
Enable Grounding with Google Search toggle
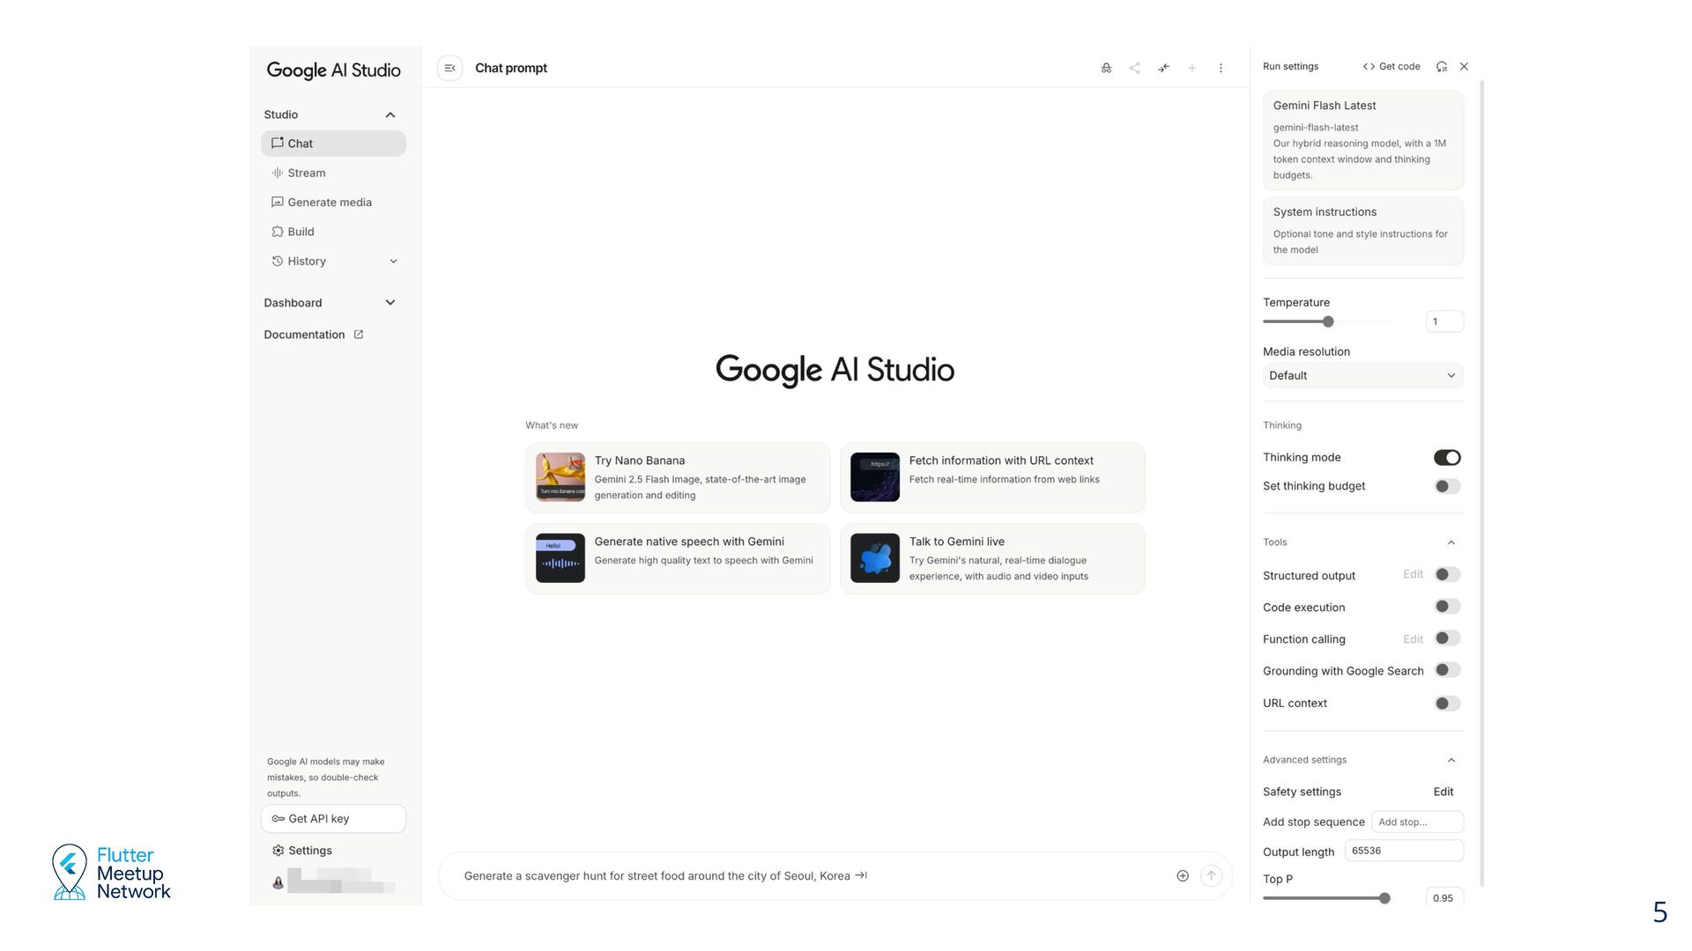pyautogui.click(x=1446, y=670)
